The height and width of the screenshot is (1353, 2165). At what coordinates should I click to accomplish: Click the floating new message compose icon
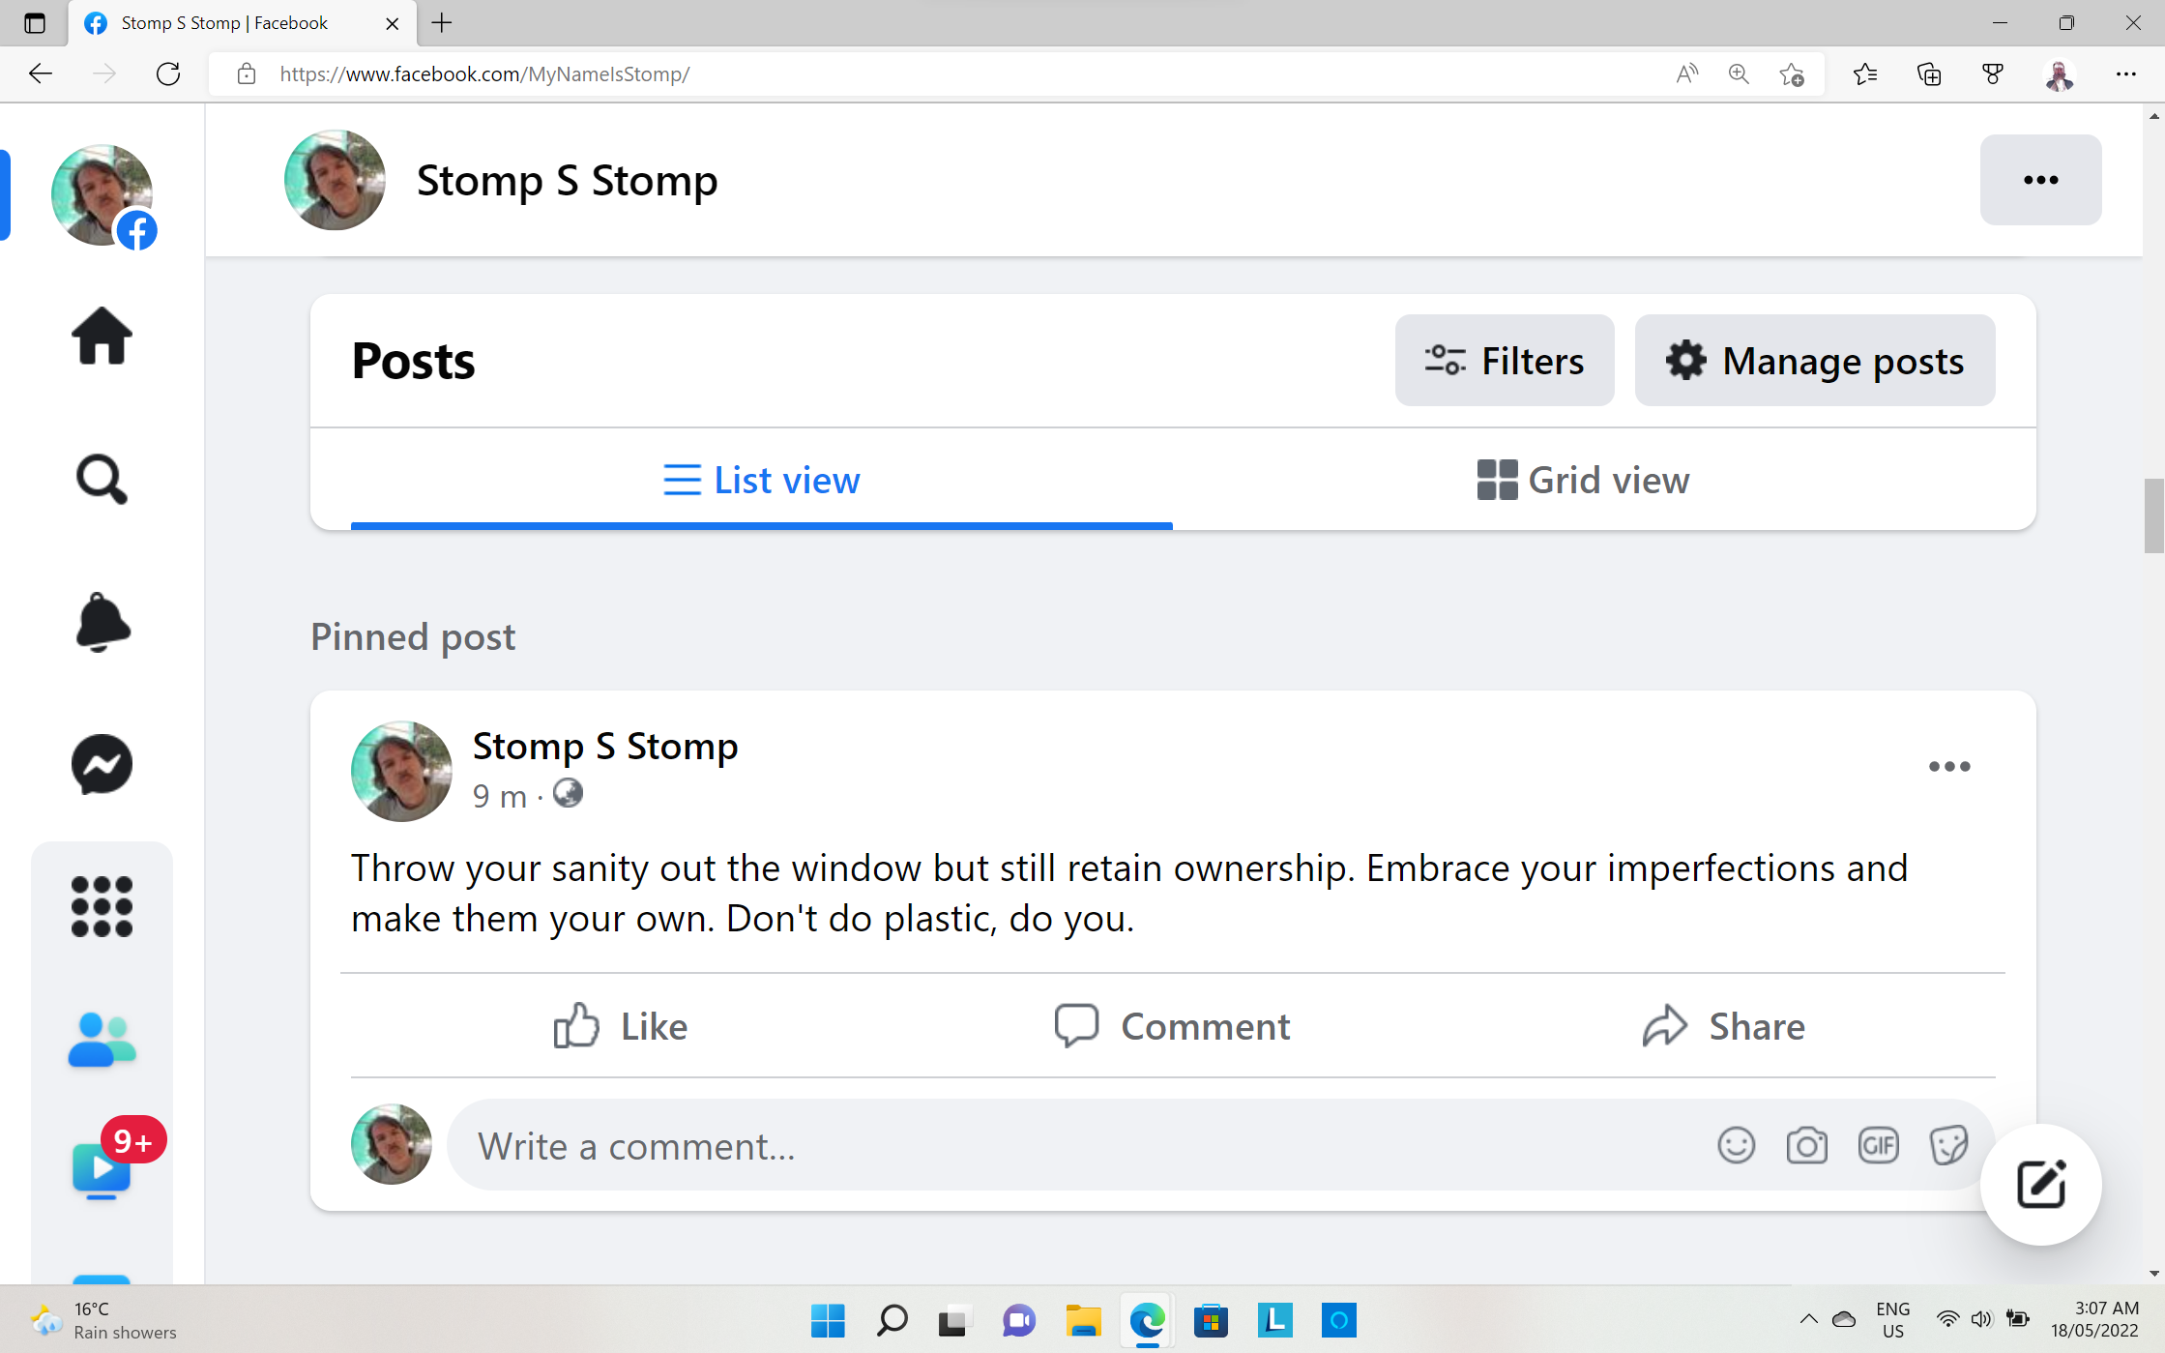[x=2040, y=1185]
